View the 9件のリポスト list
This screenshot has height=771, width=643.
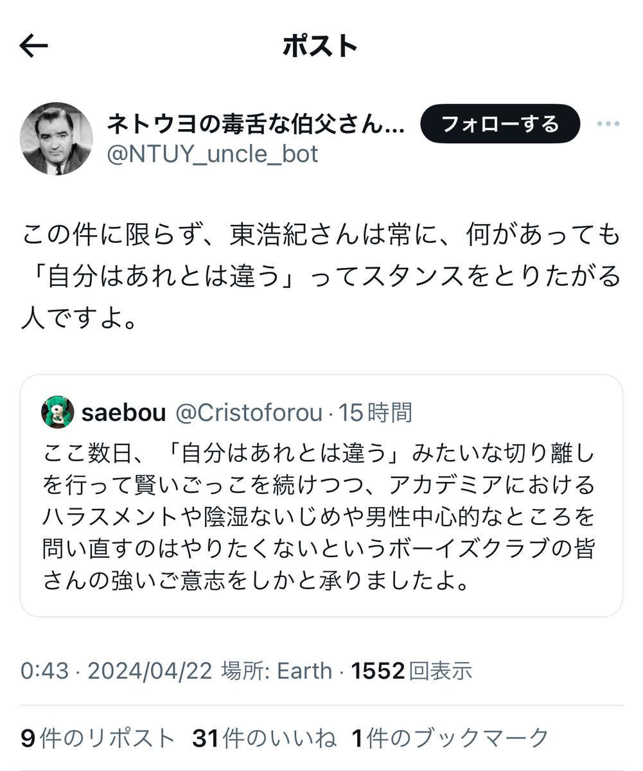click(x=98, y=738)
